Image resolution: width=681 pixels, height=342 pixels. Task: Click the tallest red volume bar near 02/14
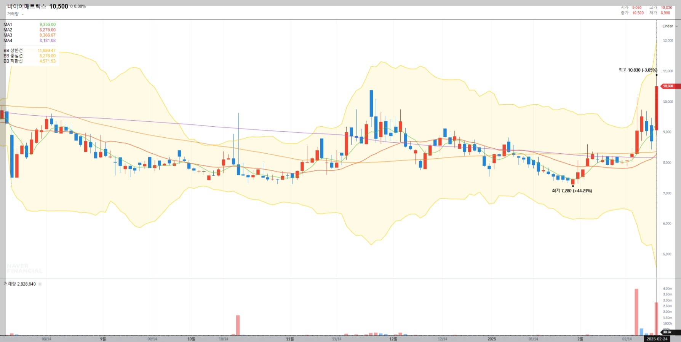click(x=636, y=312)
